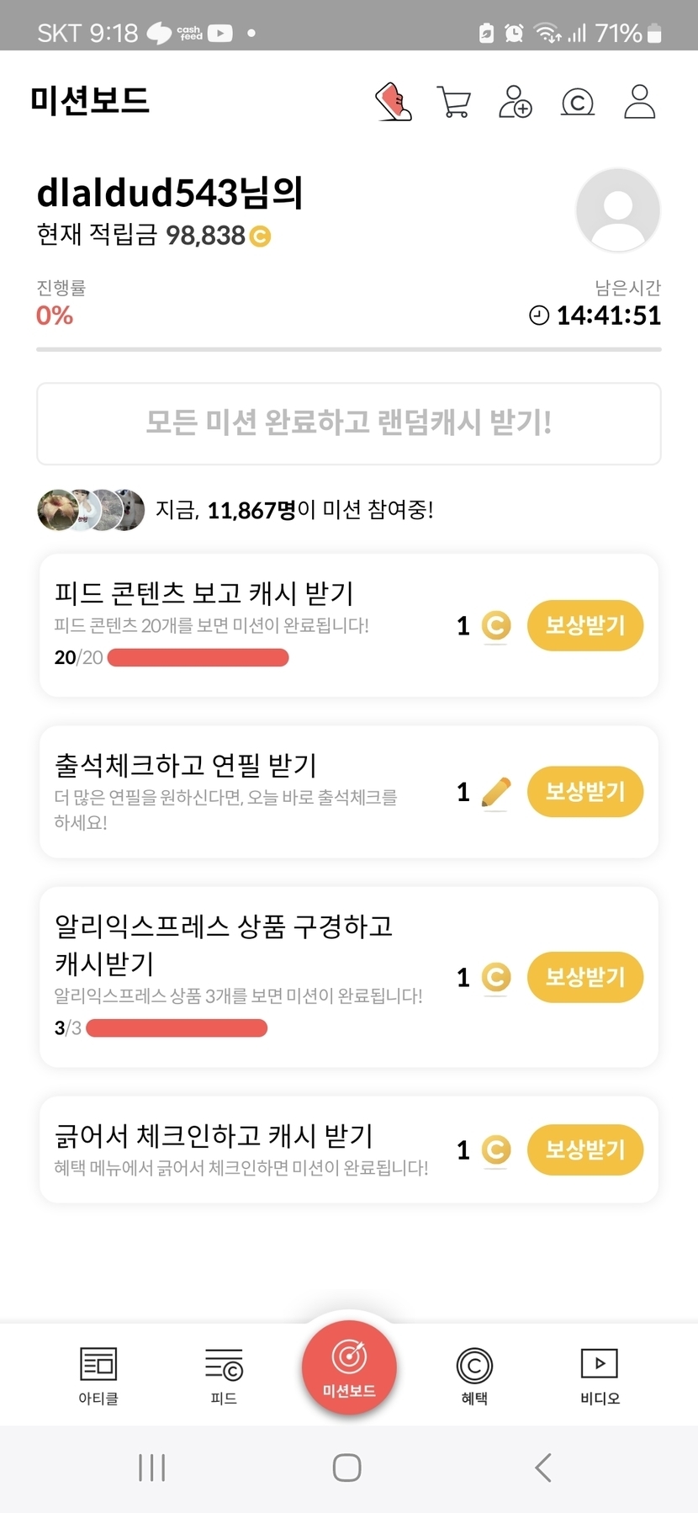Tap the participant avatars cluster
The width and height of the screenshot is (698, 1513).
(x=91, y=510)
